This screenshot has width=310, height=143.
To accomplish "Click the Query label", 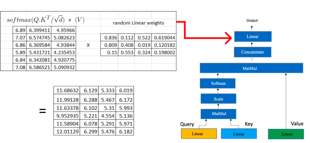I will pos(187,124).
